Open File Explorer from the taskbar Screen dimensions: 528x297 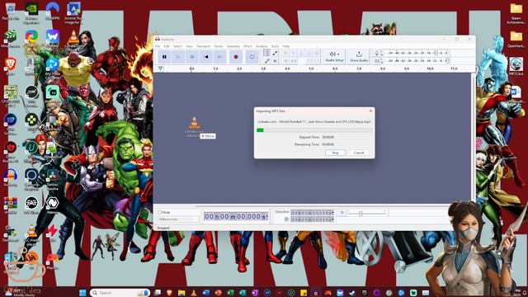[x=181, y=293]
